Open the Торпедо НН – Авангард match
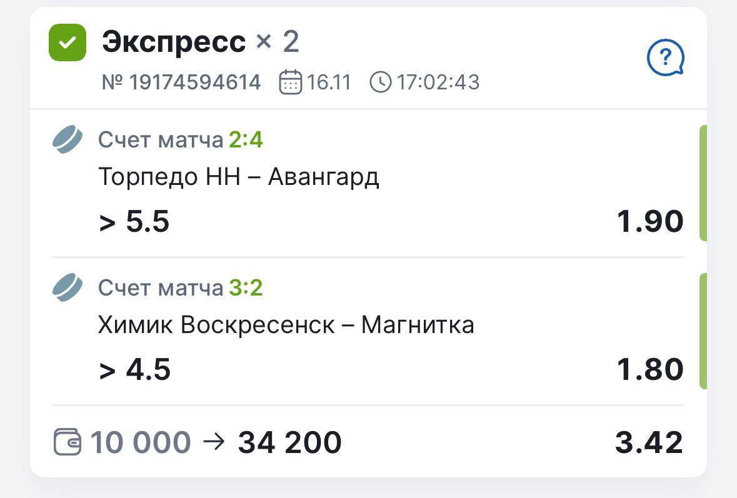This screenshot has height=498, width=737. tap(239, 177)
